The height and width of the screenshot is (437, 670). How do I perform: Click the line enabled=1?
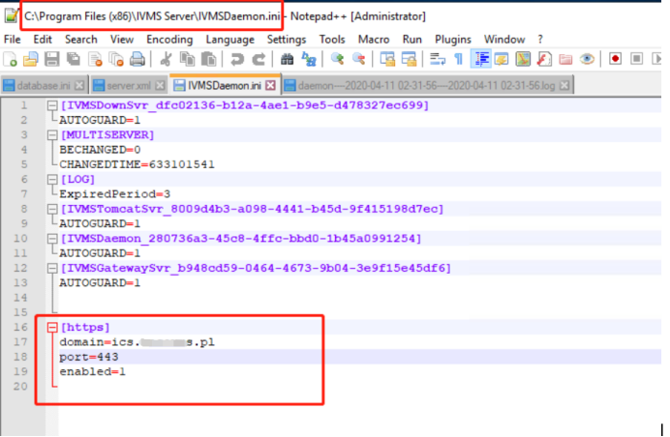[x=92, y=371]
